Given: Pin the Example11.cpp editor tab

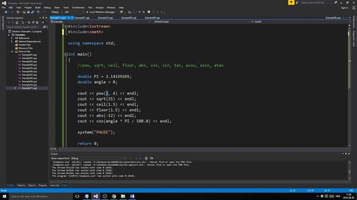Looking at the screenshot, I should [69, 18].
